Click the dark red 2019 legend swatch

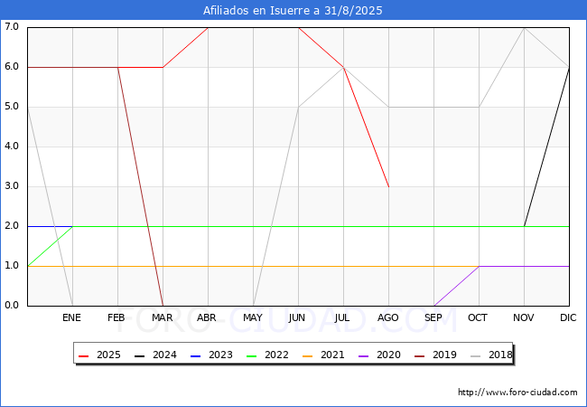pos(420,356)
